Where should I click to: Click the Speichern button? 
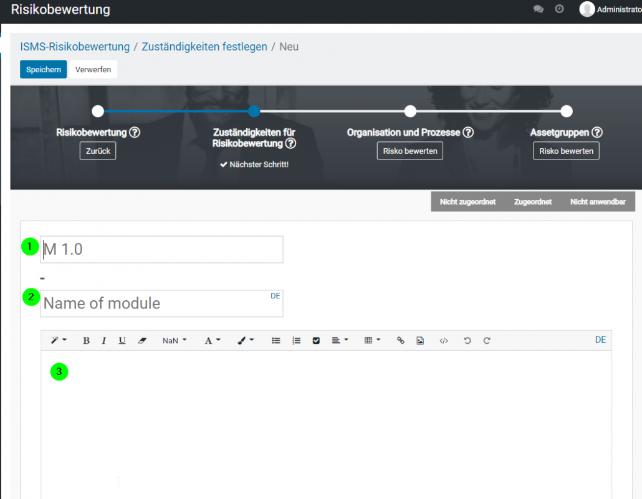pyautogui.click(x=43, y=70)
